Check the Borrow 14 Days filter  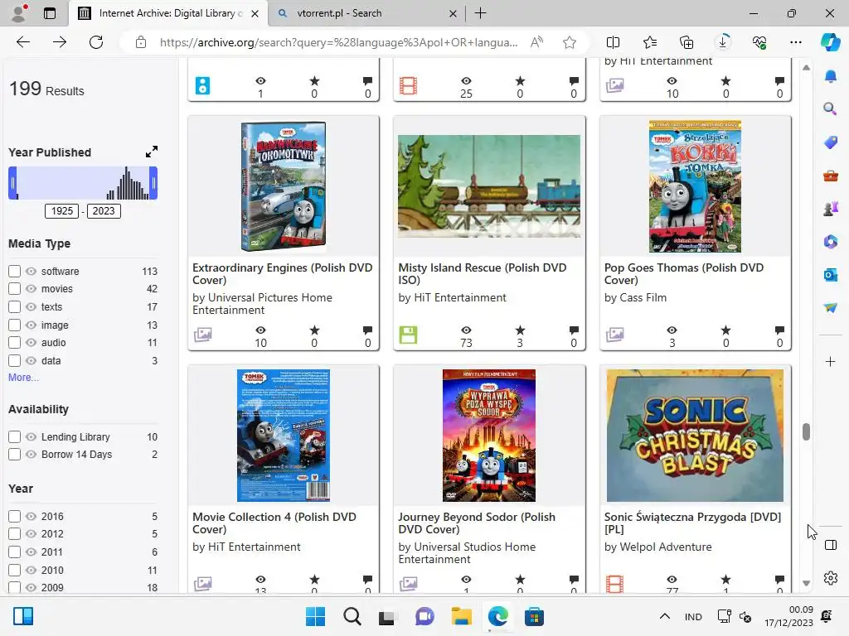coord(15,455)
